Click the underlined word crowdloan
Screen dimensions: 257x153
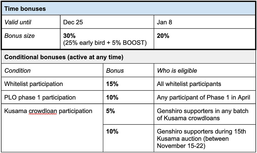click(43, 111)
